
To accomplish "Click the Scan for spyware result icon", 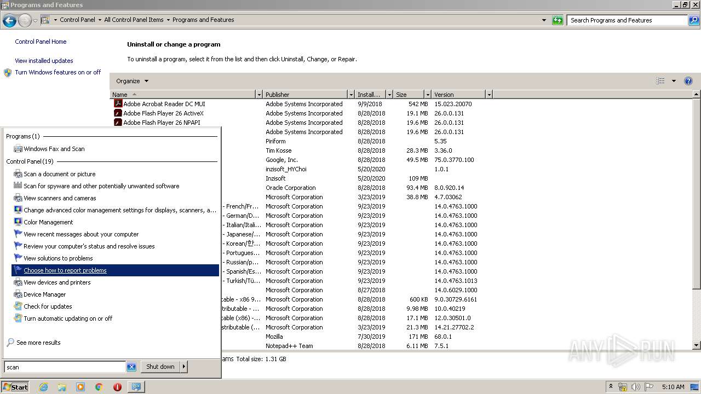I will click(18, 186).
